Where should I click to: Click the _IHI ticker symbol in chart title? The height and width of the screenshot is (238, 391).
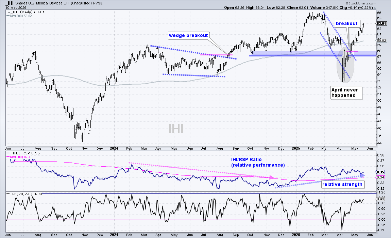10,3
